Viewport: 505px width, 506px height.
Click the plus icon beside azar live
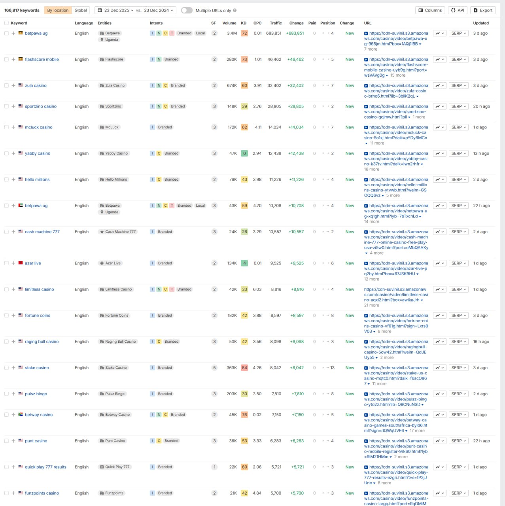pyautogui.click(x=13, y=263)
